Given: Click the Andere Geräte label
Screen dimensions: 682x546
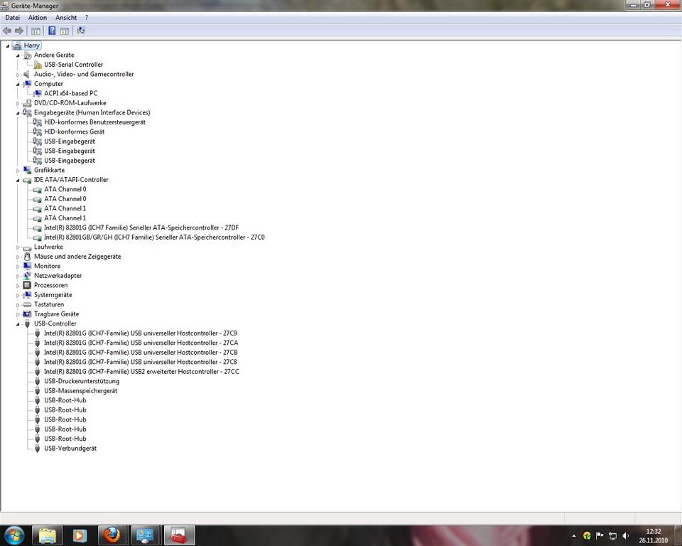Looking at the screenshot, I should click(x=54, y=55).
